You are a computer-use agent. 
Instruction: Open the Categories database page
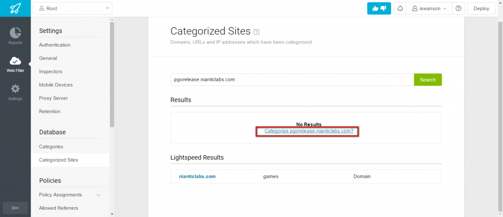click(x=51, y=146)
